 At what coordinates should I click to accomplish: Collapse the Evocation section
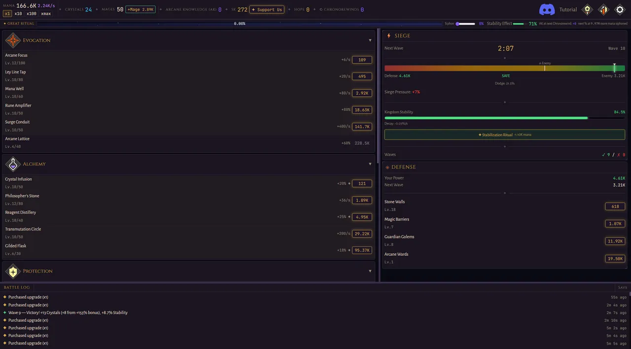(x=370, y=40)
